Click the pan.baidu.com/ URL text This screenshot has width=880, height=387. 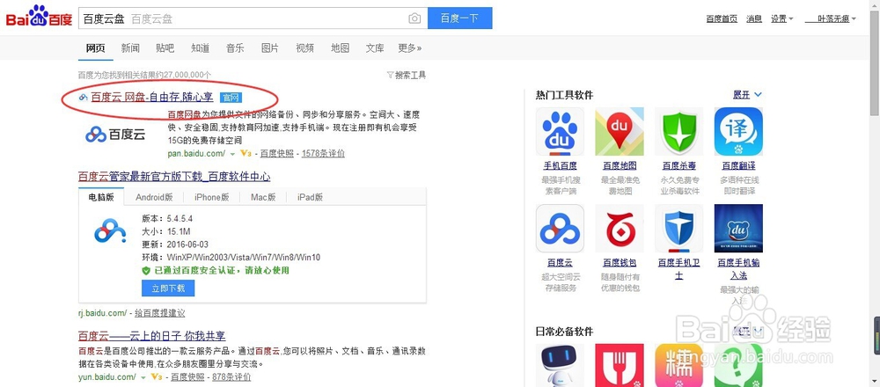(196, 153)
